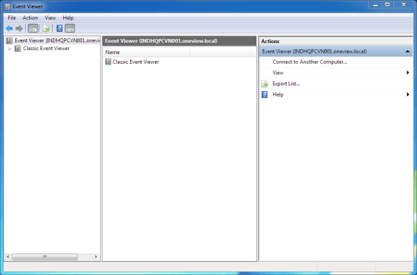Screen dimensions: 417x275
Task: Click the Event Viewer title bar icon
Action: point(8,6)
